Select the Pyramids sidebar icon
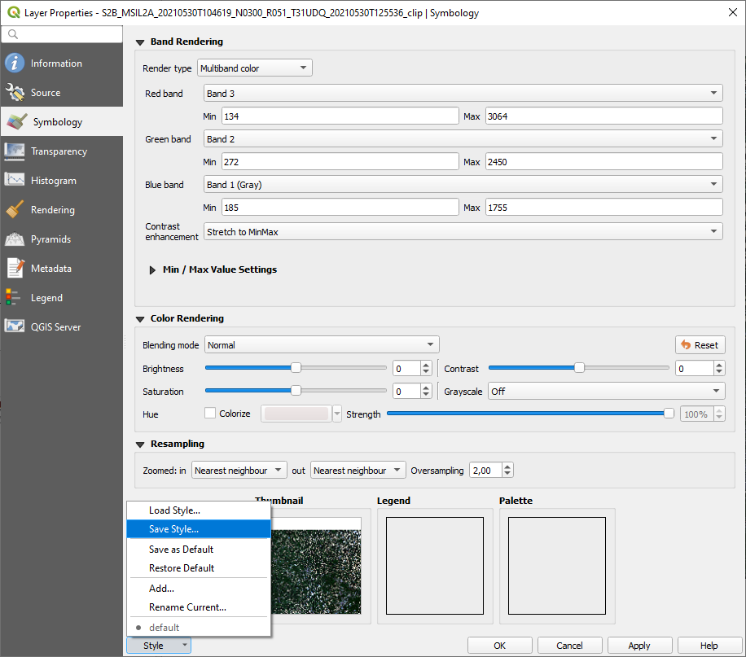Screen dimensions: 746x657 [15, 239]
